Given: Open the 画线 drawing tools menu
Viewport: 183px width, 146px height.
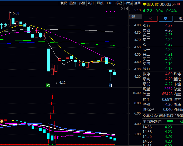Looking at the screenshot, I should pyautogui.click(x=100, y=3).
